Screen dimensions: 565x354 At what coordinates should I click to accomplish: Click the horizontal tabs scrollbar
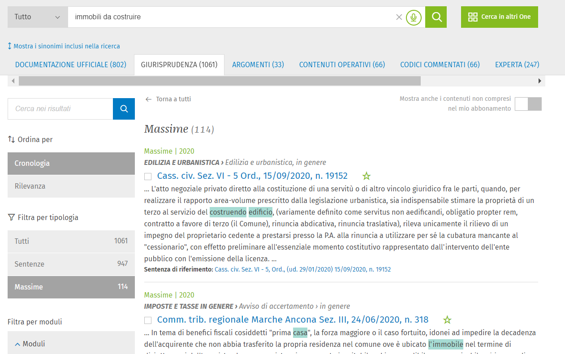pos(220,81)
